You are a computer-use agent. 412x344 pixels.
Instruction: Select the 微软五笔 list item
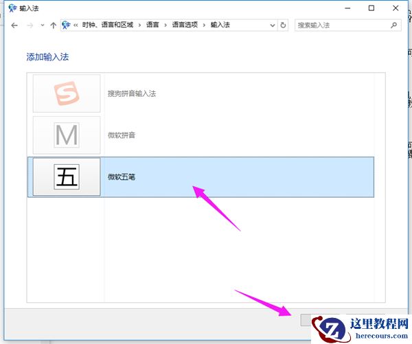(x=201, y=177)
